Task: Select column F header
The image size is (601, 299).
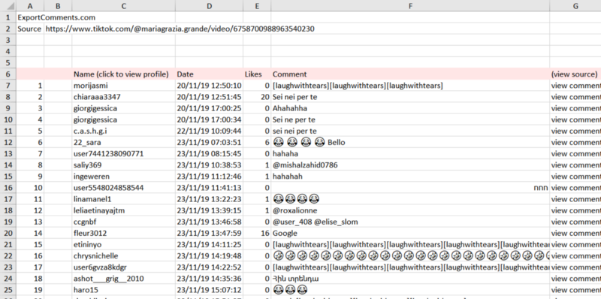Action: (x=410, y=6)
